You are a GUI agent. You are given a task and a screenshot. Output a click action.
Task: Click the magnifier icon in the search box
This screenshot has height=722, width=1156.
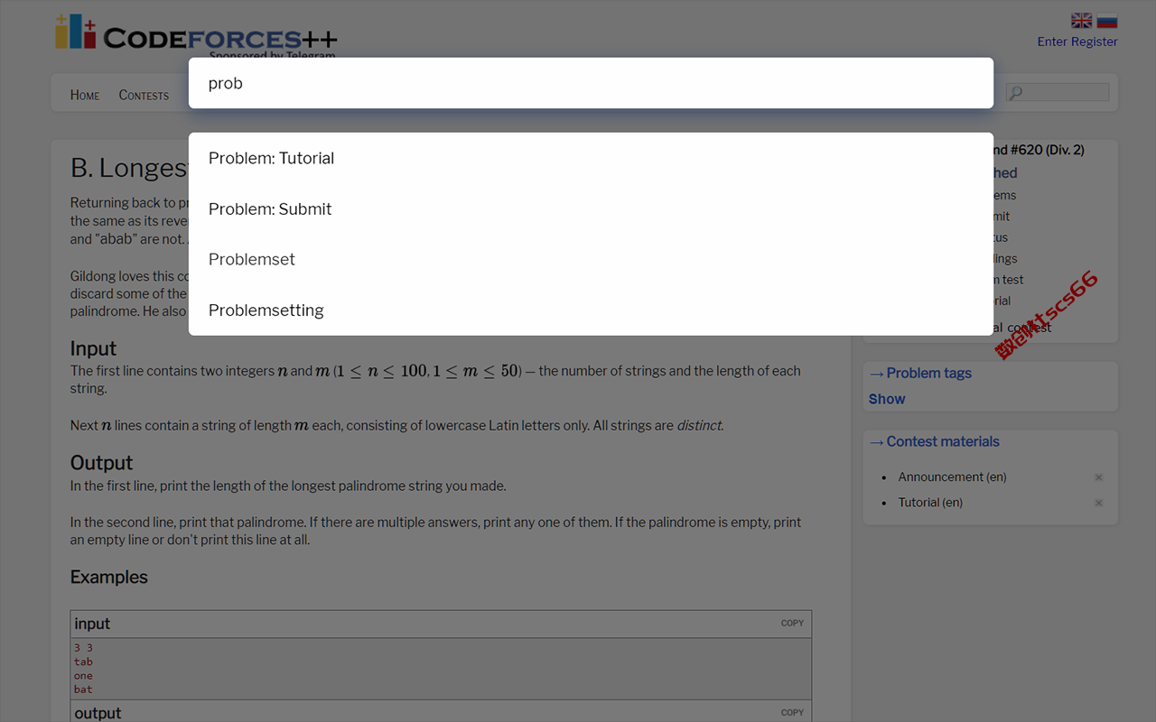(1015, 92)
